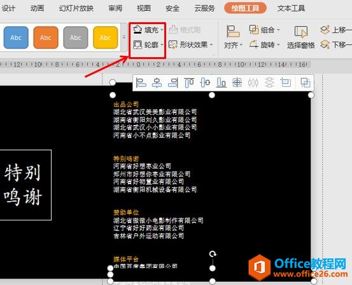Apply the orange Abc shape style

coord(46,37)
